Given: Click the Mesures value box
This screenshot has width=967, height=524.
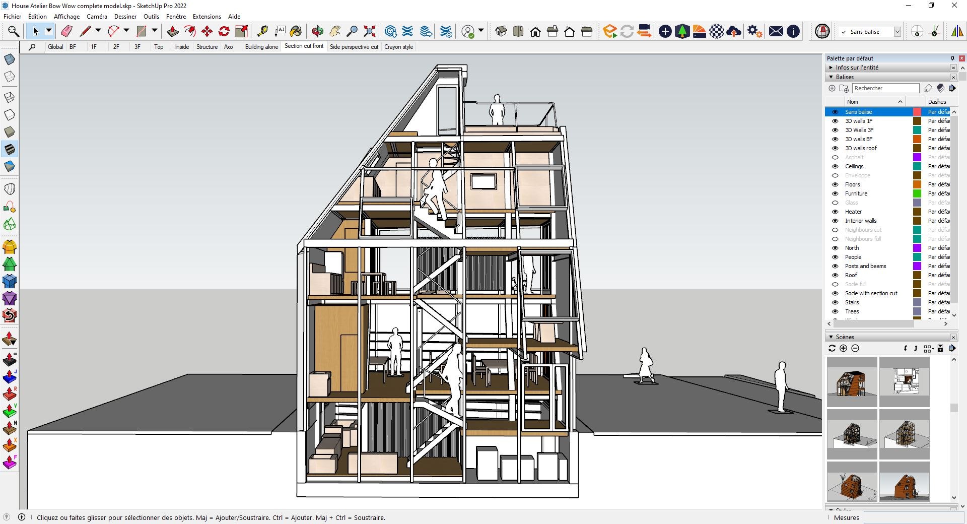Looking at the screenshot, I should 914,517.
